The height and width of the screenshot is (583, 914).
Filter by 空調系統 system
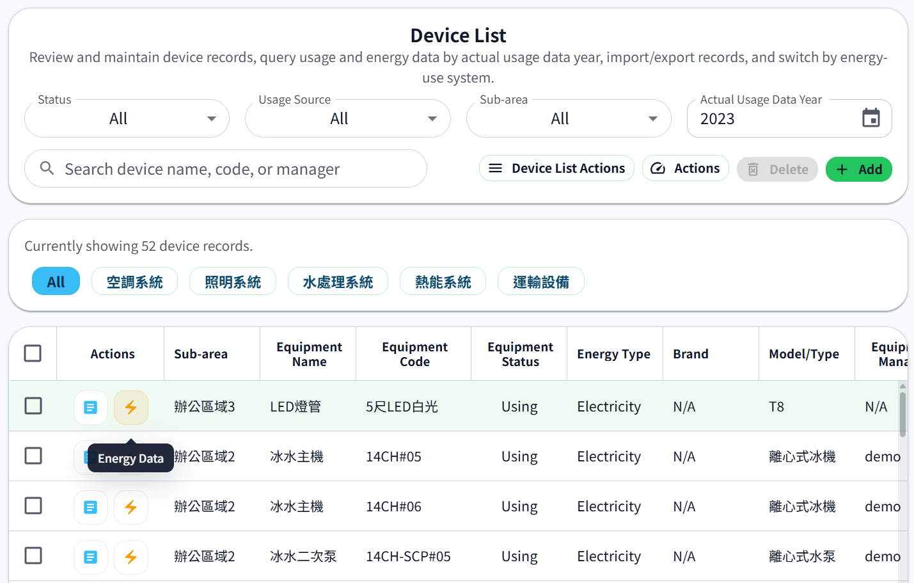coord(134,282)
